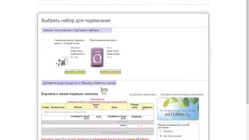
Task: Select the Boxberry delivery option
Action: coord(161,131)
